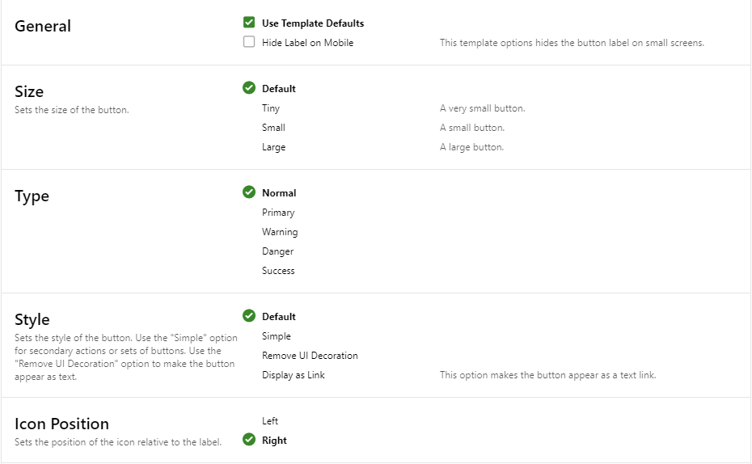Select the Tiny button size
Viewport: 752px width, 464px height.
[271, 108]
